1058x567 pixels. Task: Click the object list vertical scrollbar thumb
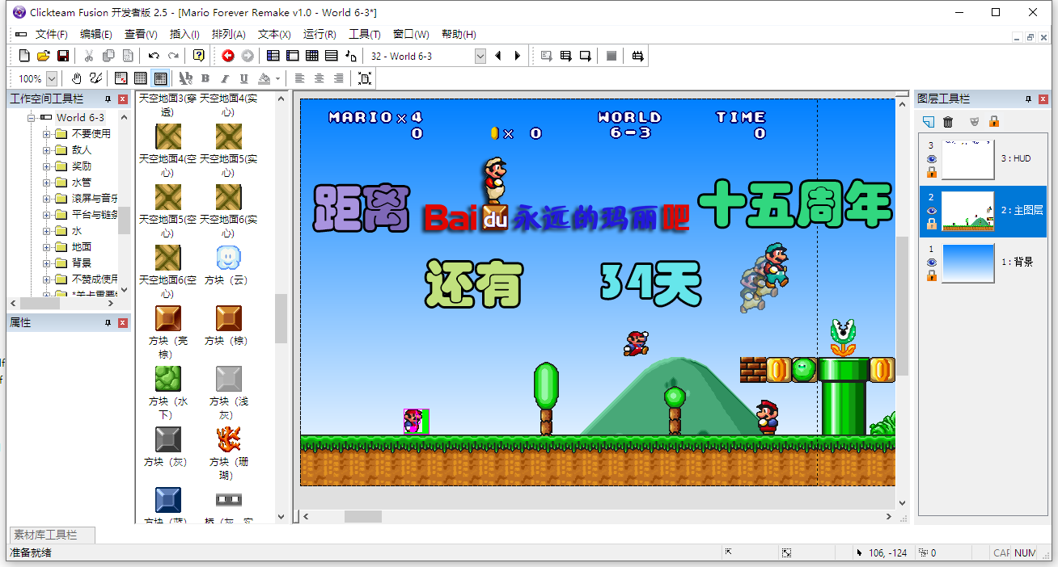(x=281, y=318)
